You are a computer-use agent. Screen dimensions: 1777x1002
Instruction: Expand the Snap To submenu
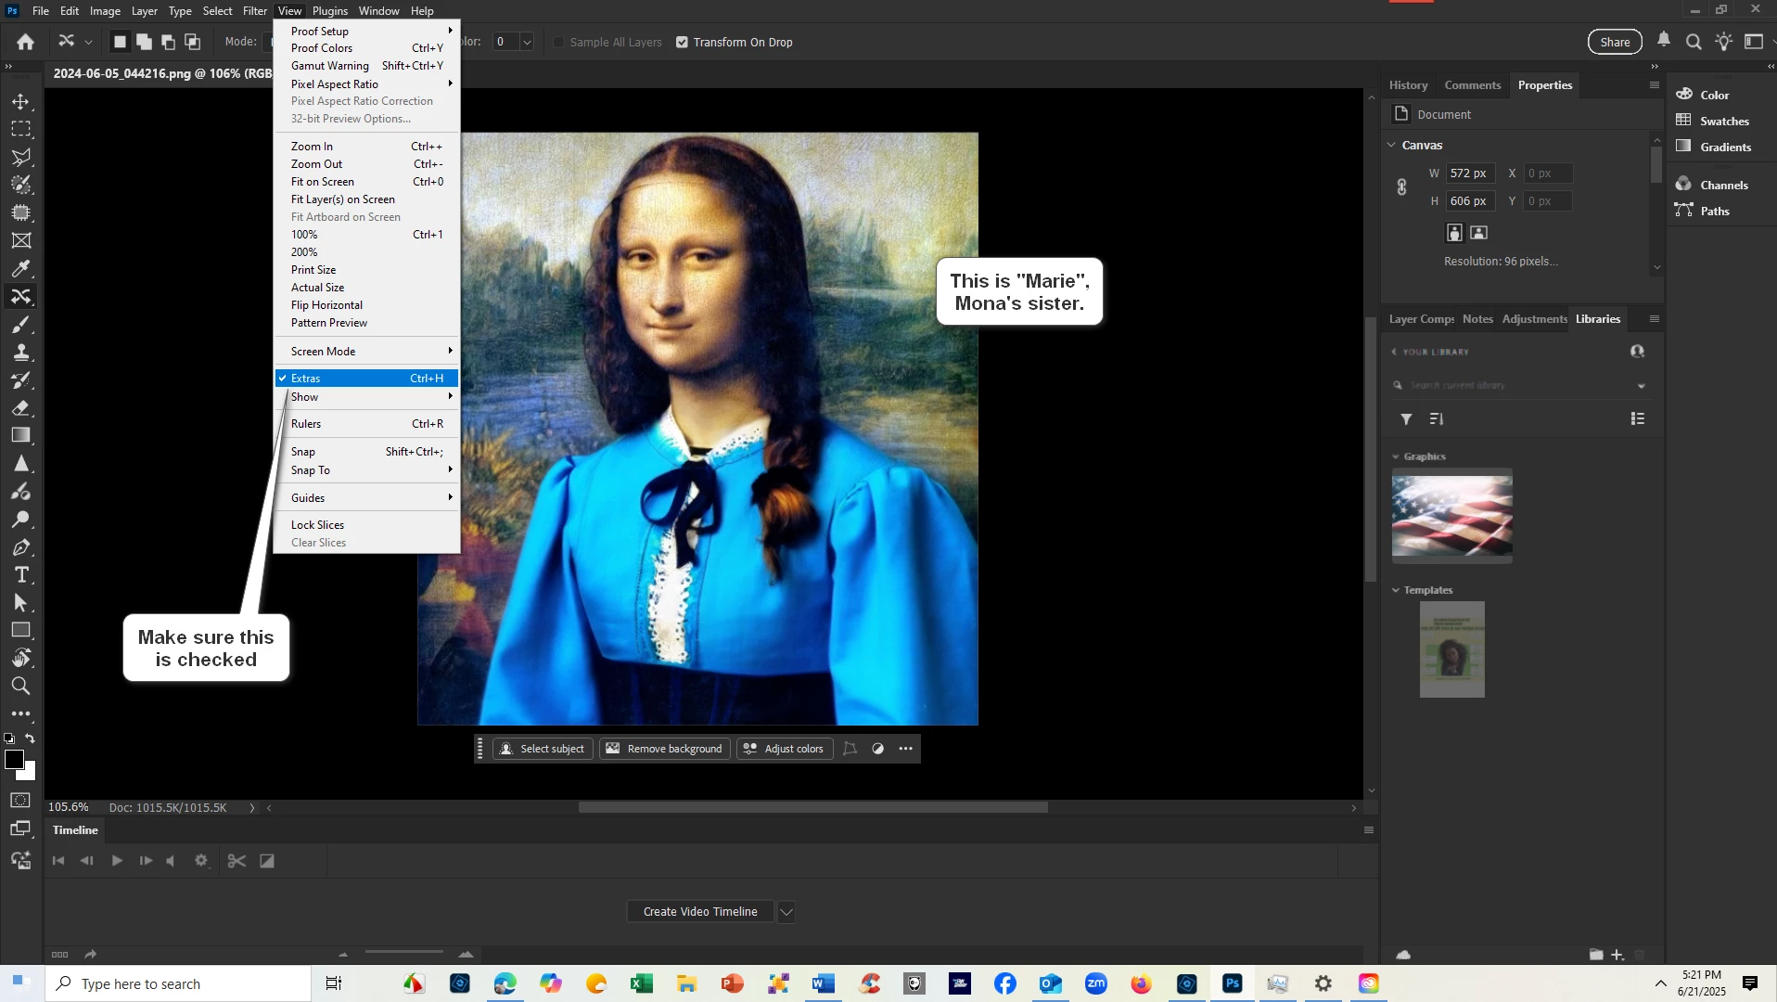367,470
